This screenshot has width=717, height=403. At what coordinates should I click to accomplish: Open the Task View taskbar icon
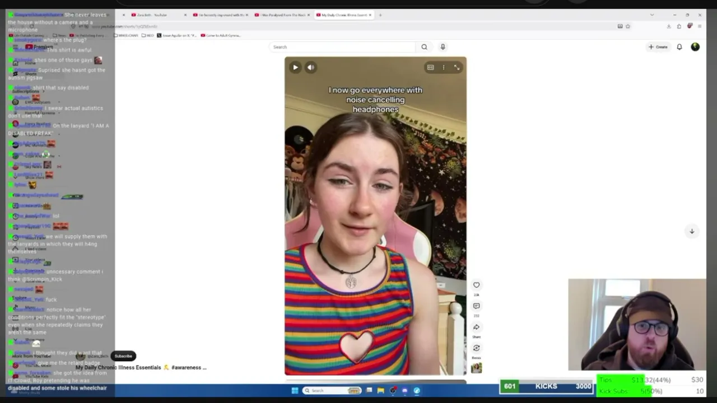(x=369, y=391)
